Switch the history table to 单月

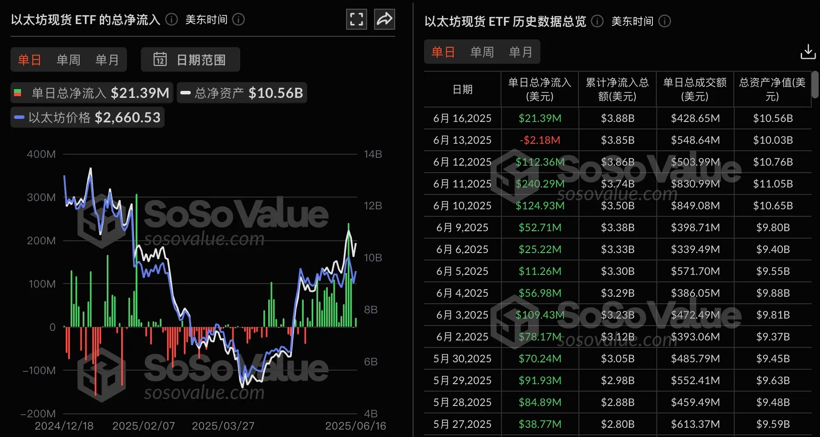(521, 52)
